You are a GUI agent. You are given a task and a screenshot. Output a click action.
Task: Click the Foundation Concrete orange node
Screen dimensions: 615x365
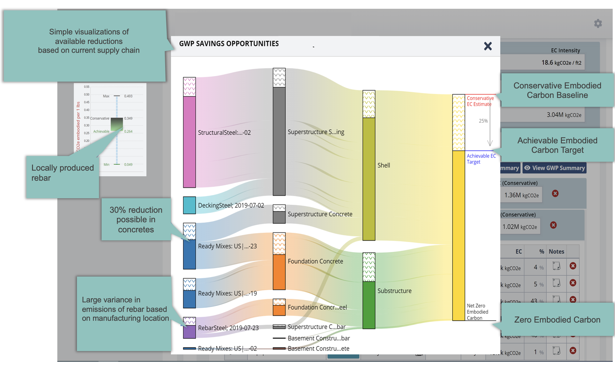tap(279, 272)
